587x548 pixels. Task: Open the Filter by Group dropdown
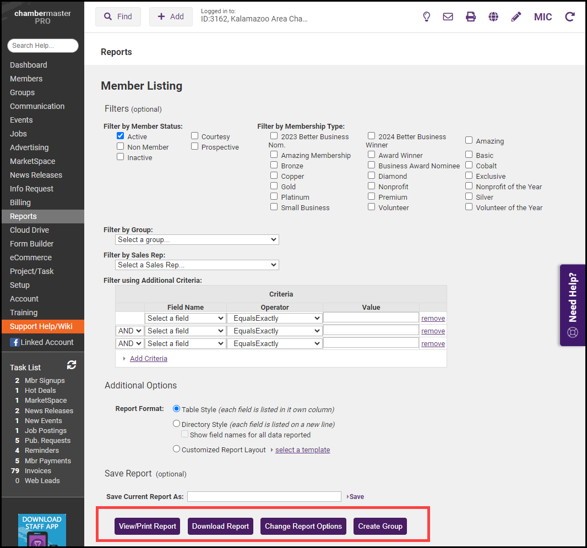coord(197,240)
